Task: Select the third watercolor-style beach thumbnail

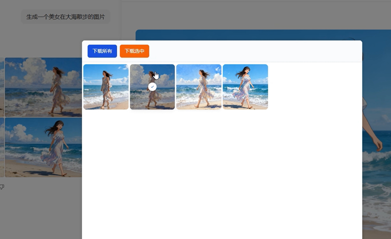Action: click(199, 87)
